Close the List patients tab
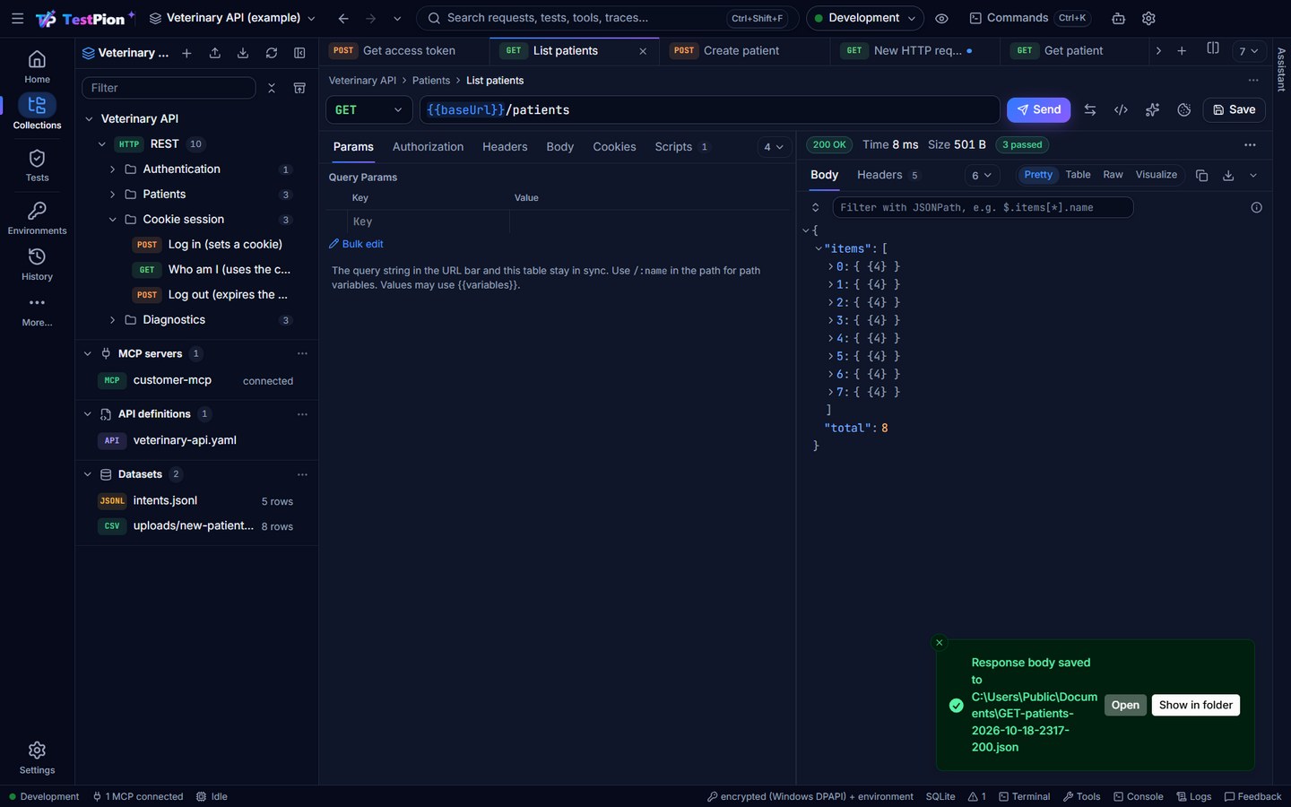 click(643, 51)
